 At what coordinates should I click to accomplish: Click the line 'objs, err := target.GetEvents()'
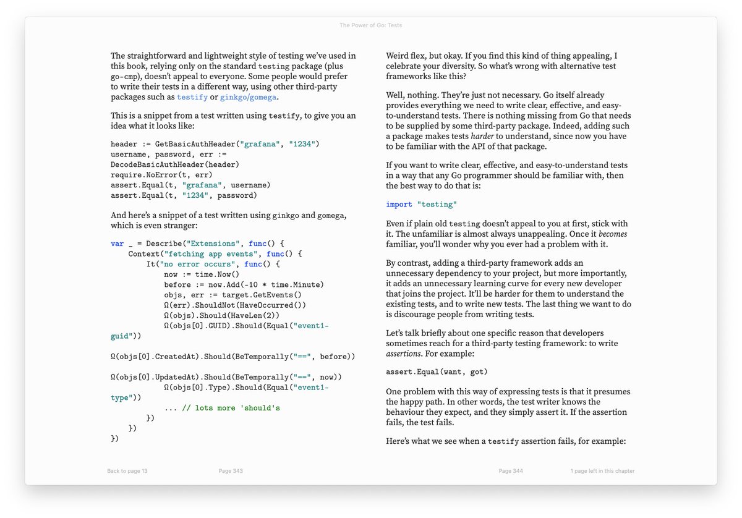(x=232, y=295)
